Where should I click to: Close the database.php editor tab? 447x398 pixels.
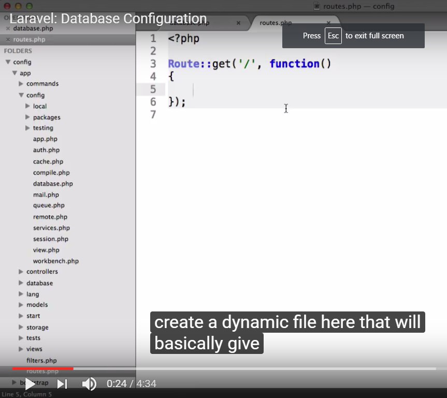tap(238, 23)
